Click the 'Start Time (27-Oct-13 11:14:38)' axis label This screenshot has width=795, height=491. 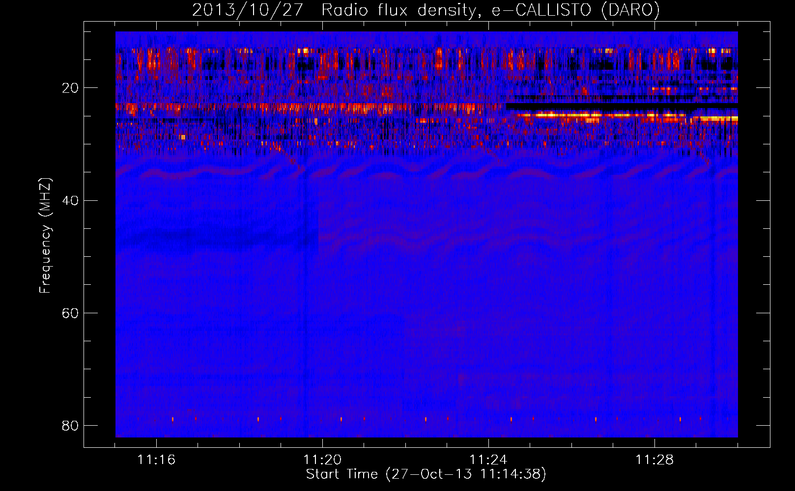(426, 474)
